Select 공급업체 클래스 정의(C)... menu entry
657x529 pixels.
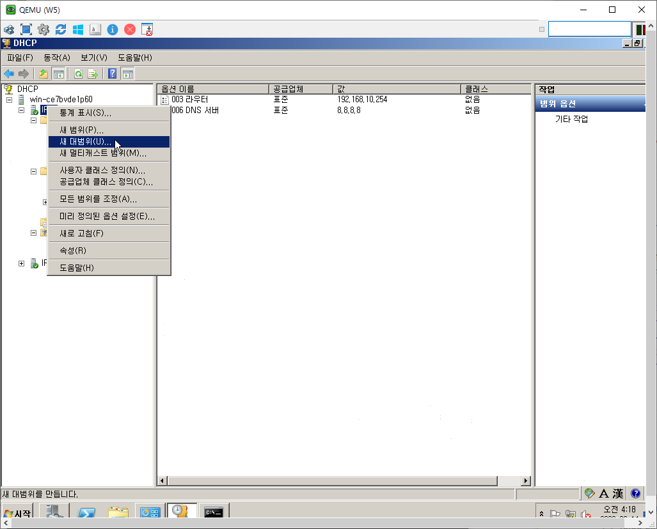[x=109, y=182]
